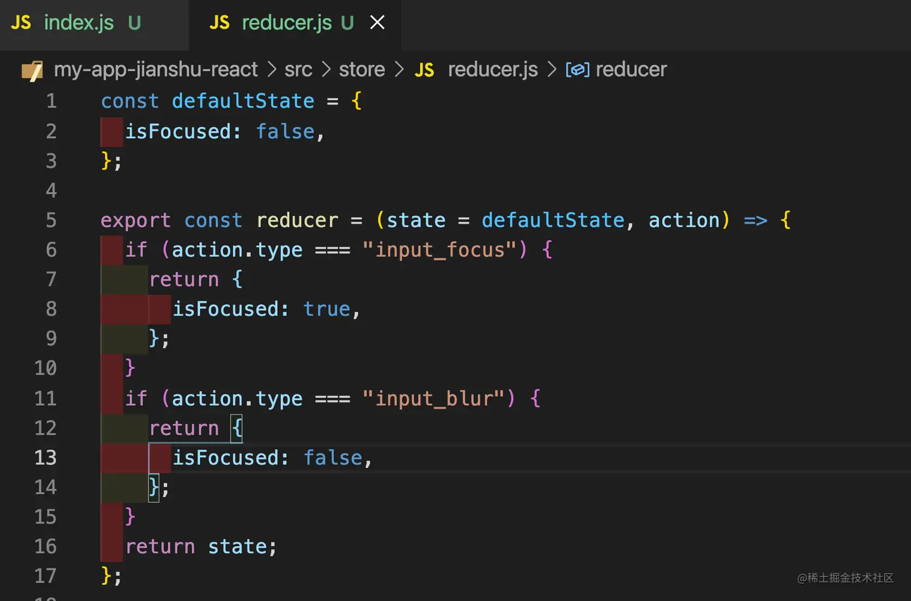Screen dimensions: 911x601
Task: Click the JS icon on index.js tab
Action: pos(21,23)
